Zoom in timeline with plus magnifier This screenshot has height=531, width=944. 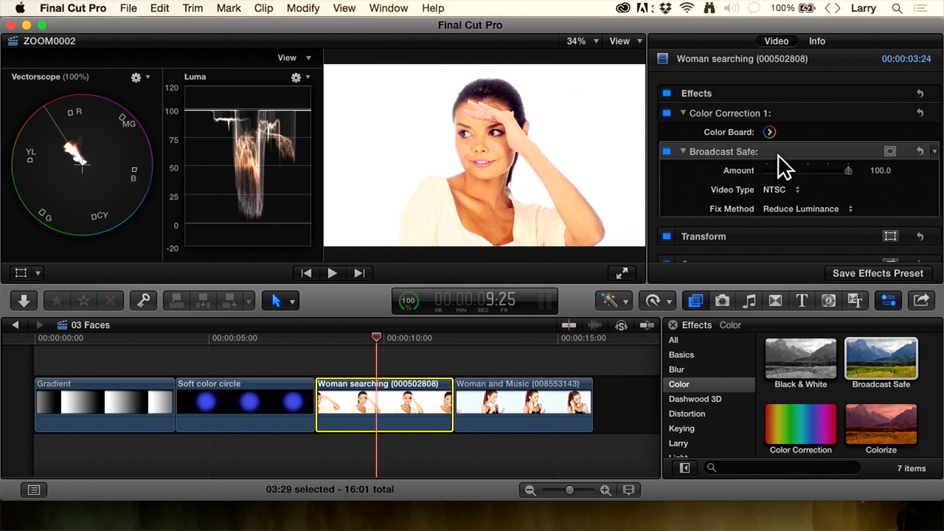point(605,490)
